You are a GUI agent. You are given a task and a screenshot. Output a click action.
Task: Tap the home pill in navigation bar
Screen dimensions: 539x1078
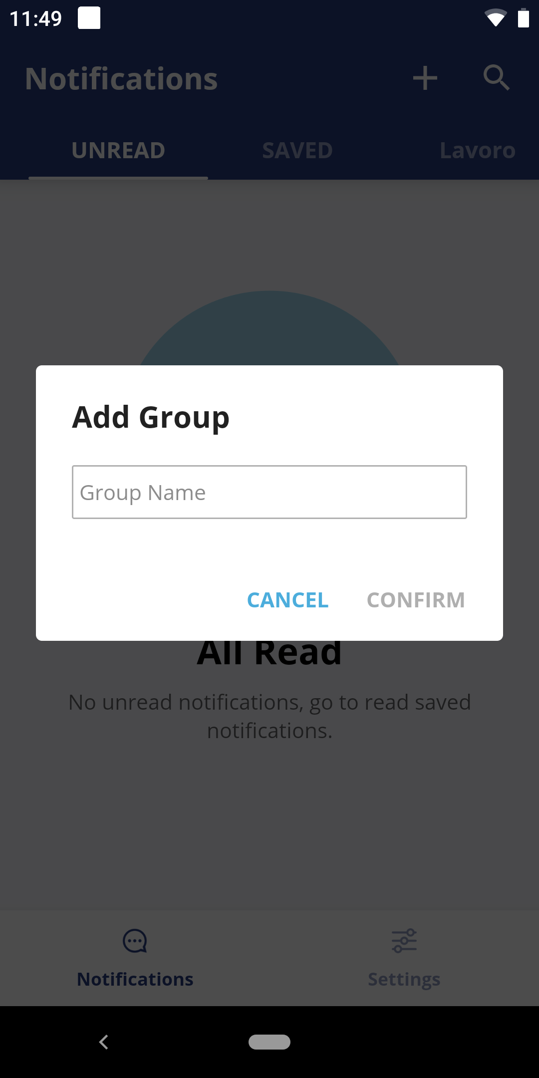(x=269, y=1042)
